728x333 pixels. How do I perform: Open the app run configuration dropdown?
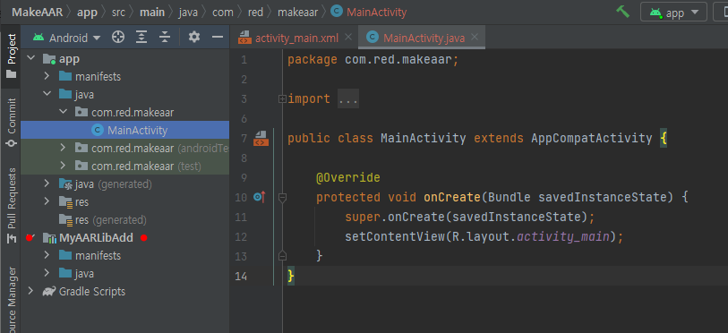673,13
